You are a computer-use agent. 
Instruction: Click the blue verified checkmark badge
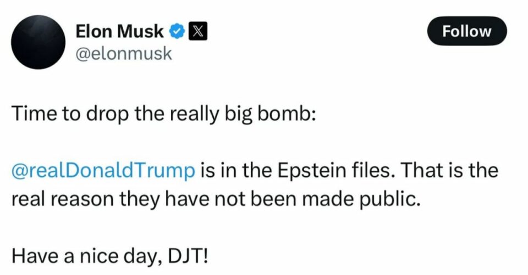(x=177, y=32)
